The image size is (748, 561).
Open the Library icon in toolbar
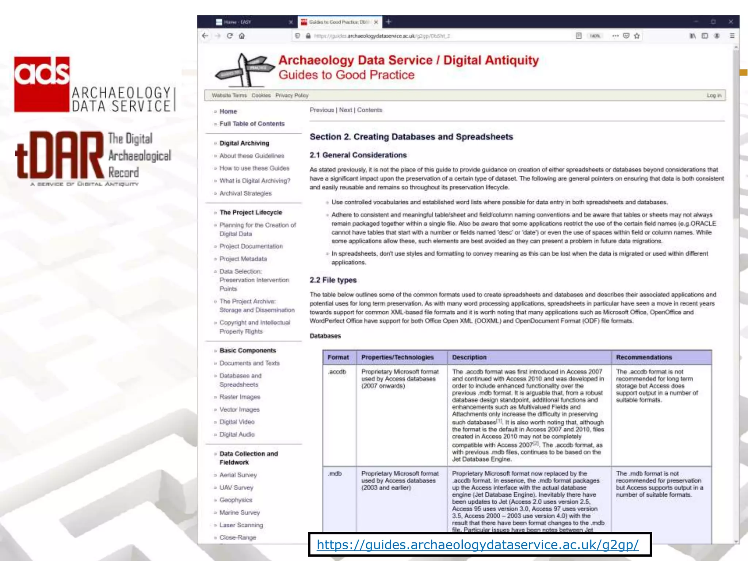(692, 36)
